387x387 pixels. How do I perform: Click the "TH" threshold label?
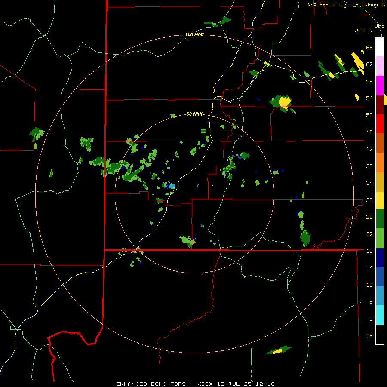point(369,336)
